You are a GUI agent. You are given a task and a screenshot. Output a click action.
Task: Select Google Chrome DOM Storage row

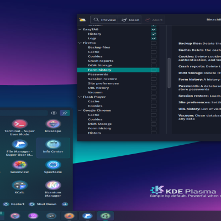pyautogui.click(x=118, y=124)
